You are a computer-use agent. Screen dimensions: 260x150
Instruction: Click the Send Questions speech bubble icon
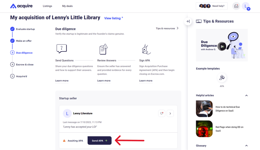62,49
